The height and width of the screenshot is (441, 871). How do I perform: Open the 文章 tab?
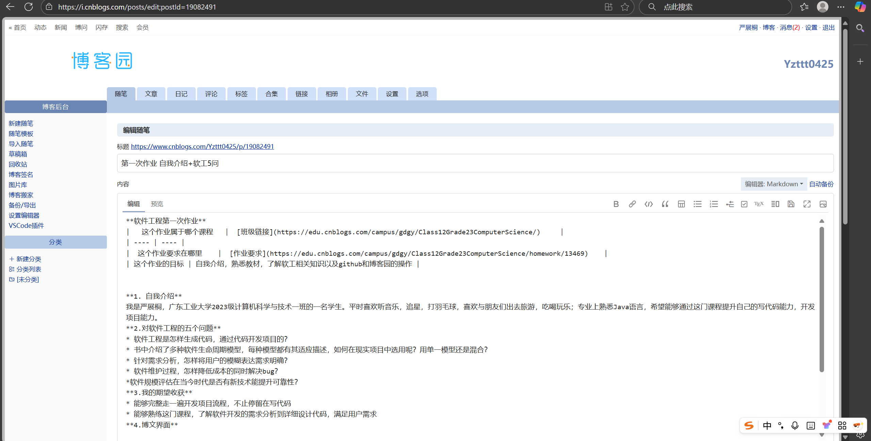[151, 94]
